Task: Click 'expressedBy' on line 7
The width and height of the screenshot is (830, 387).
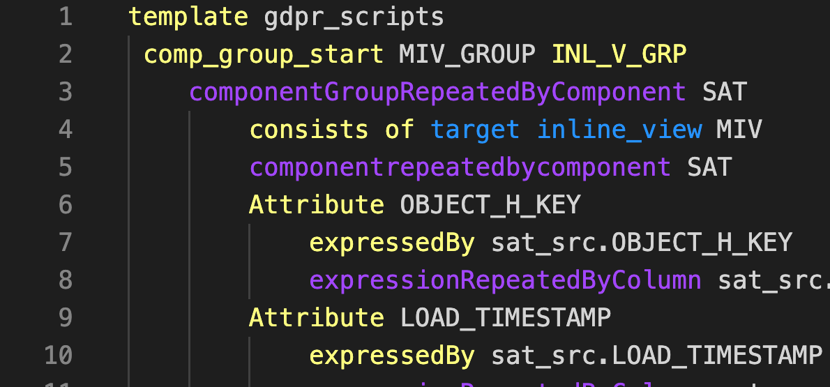Action: (x=392, y=243)
